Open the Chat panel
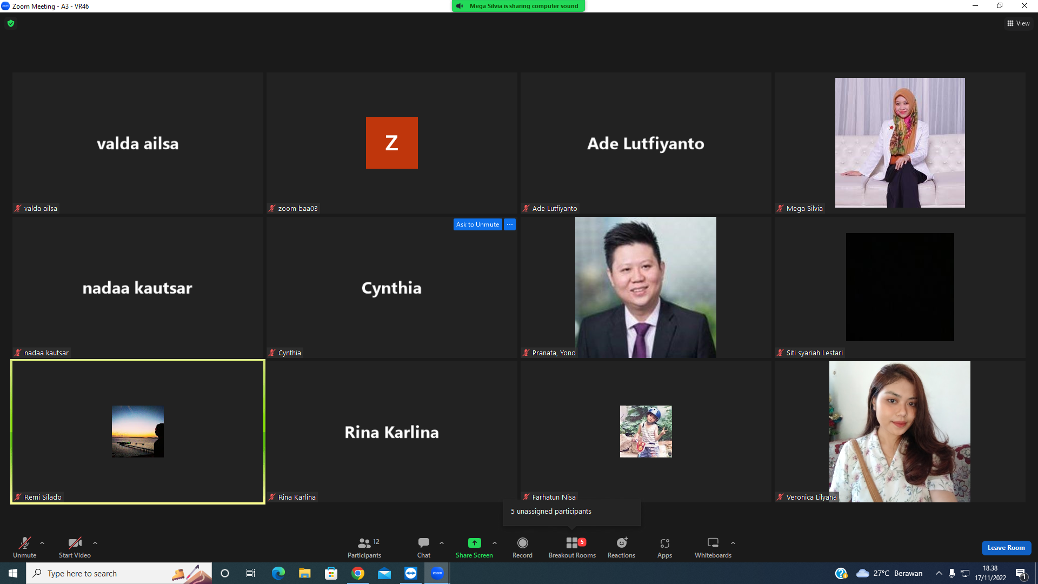Screen dimensions: 1038x584 (424, 547)
